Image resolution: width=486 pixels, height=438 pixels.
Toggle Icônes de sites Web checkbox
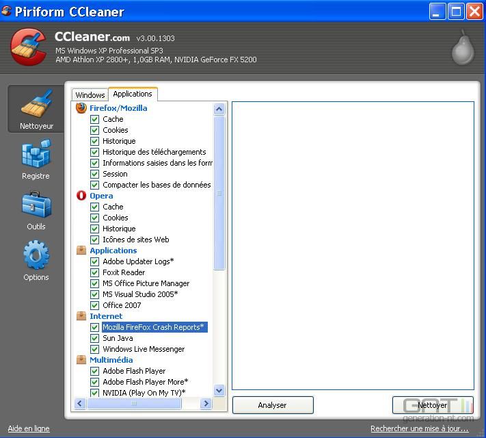(94, 240)
